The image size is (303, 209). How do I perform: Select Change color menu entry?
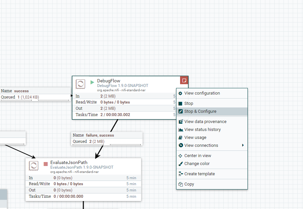point(212,164)
